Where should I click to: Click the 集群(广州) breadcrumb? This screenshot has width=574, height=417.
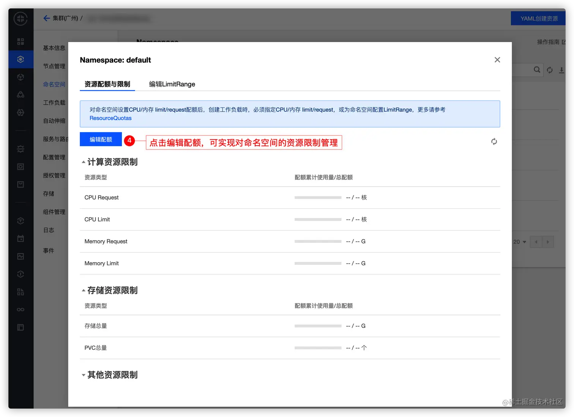coord(65,18)
